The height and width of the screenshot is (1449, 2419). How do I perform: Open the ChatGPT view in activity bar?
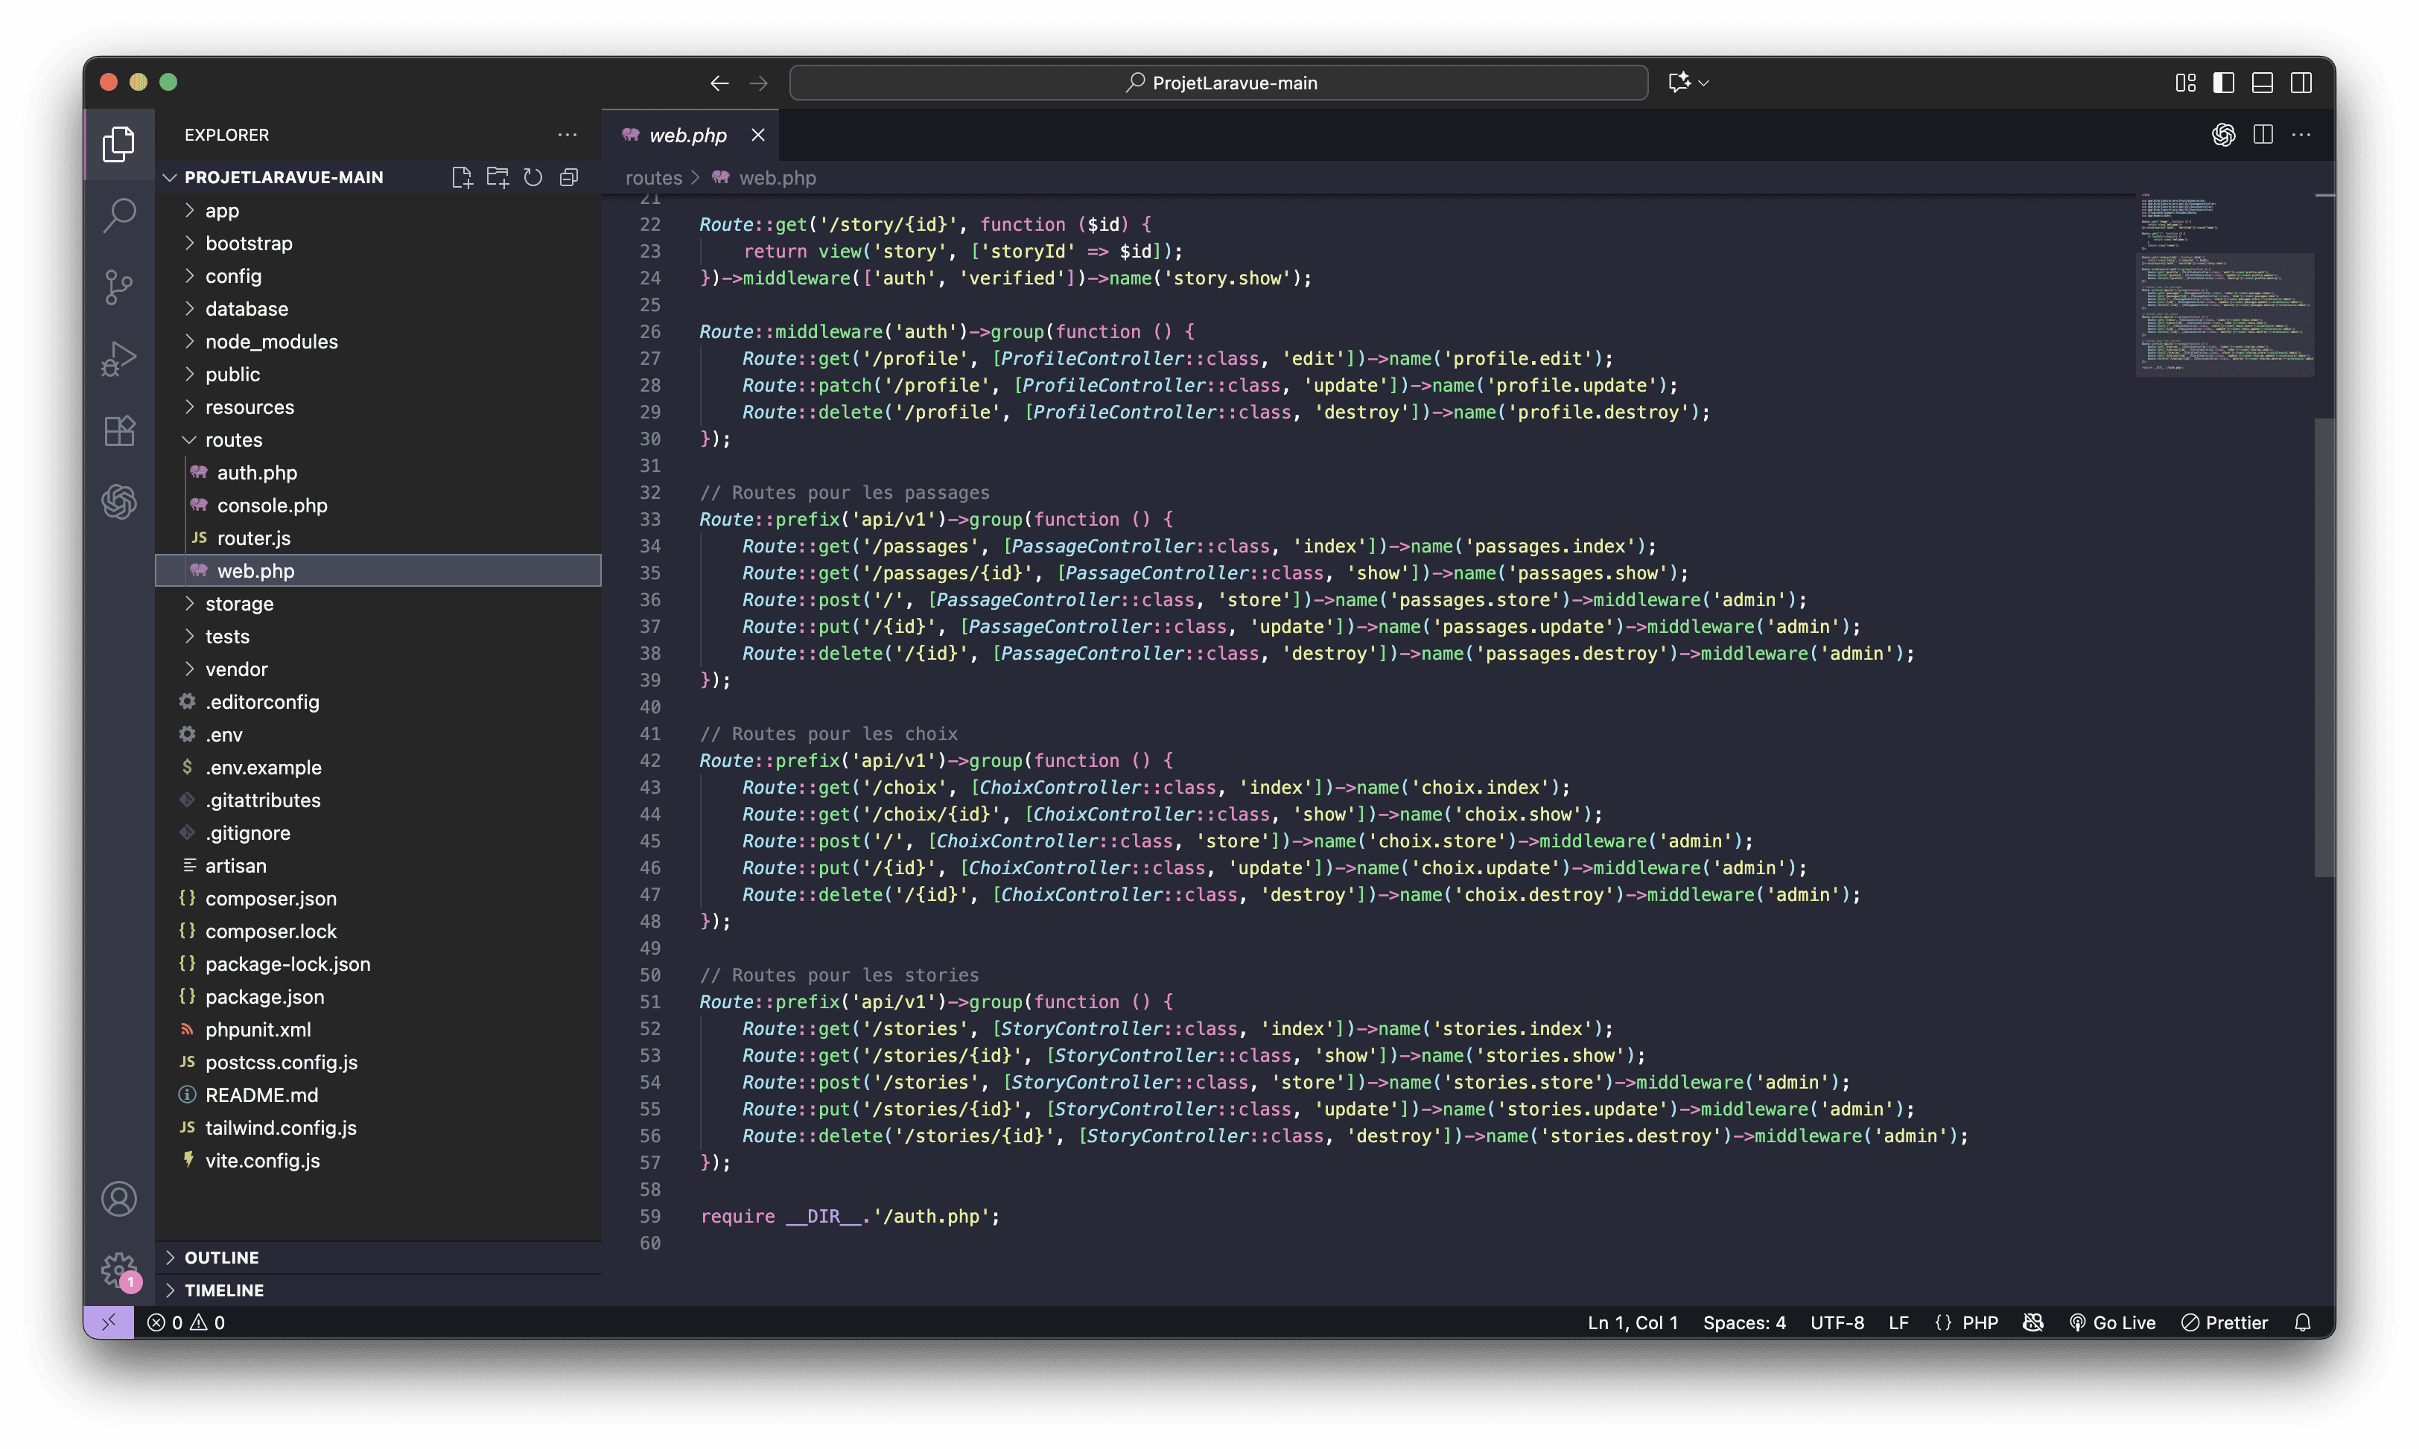[118, 502]
